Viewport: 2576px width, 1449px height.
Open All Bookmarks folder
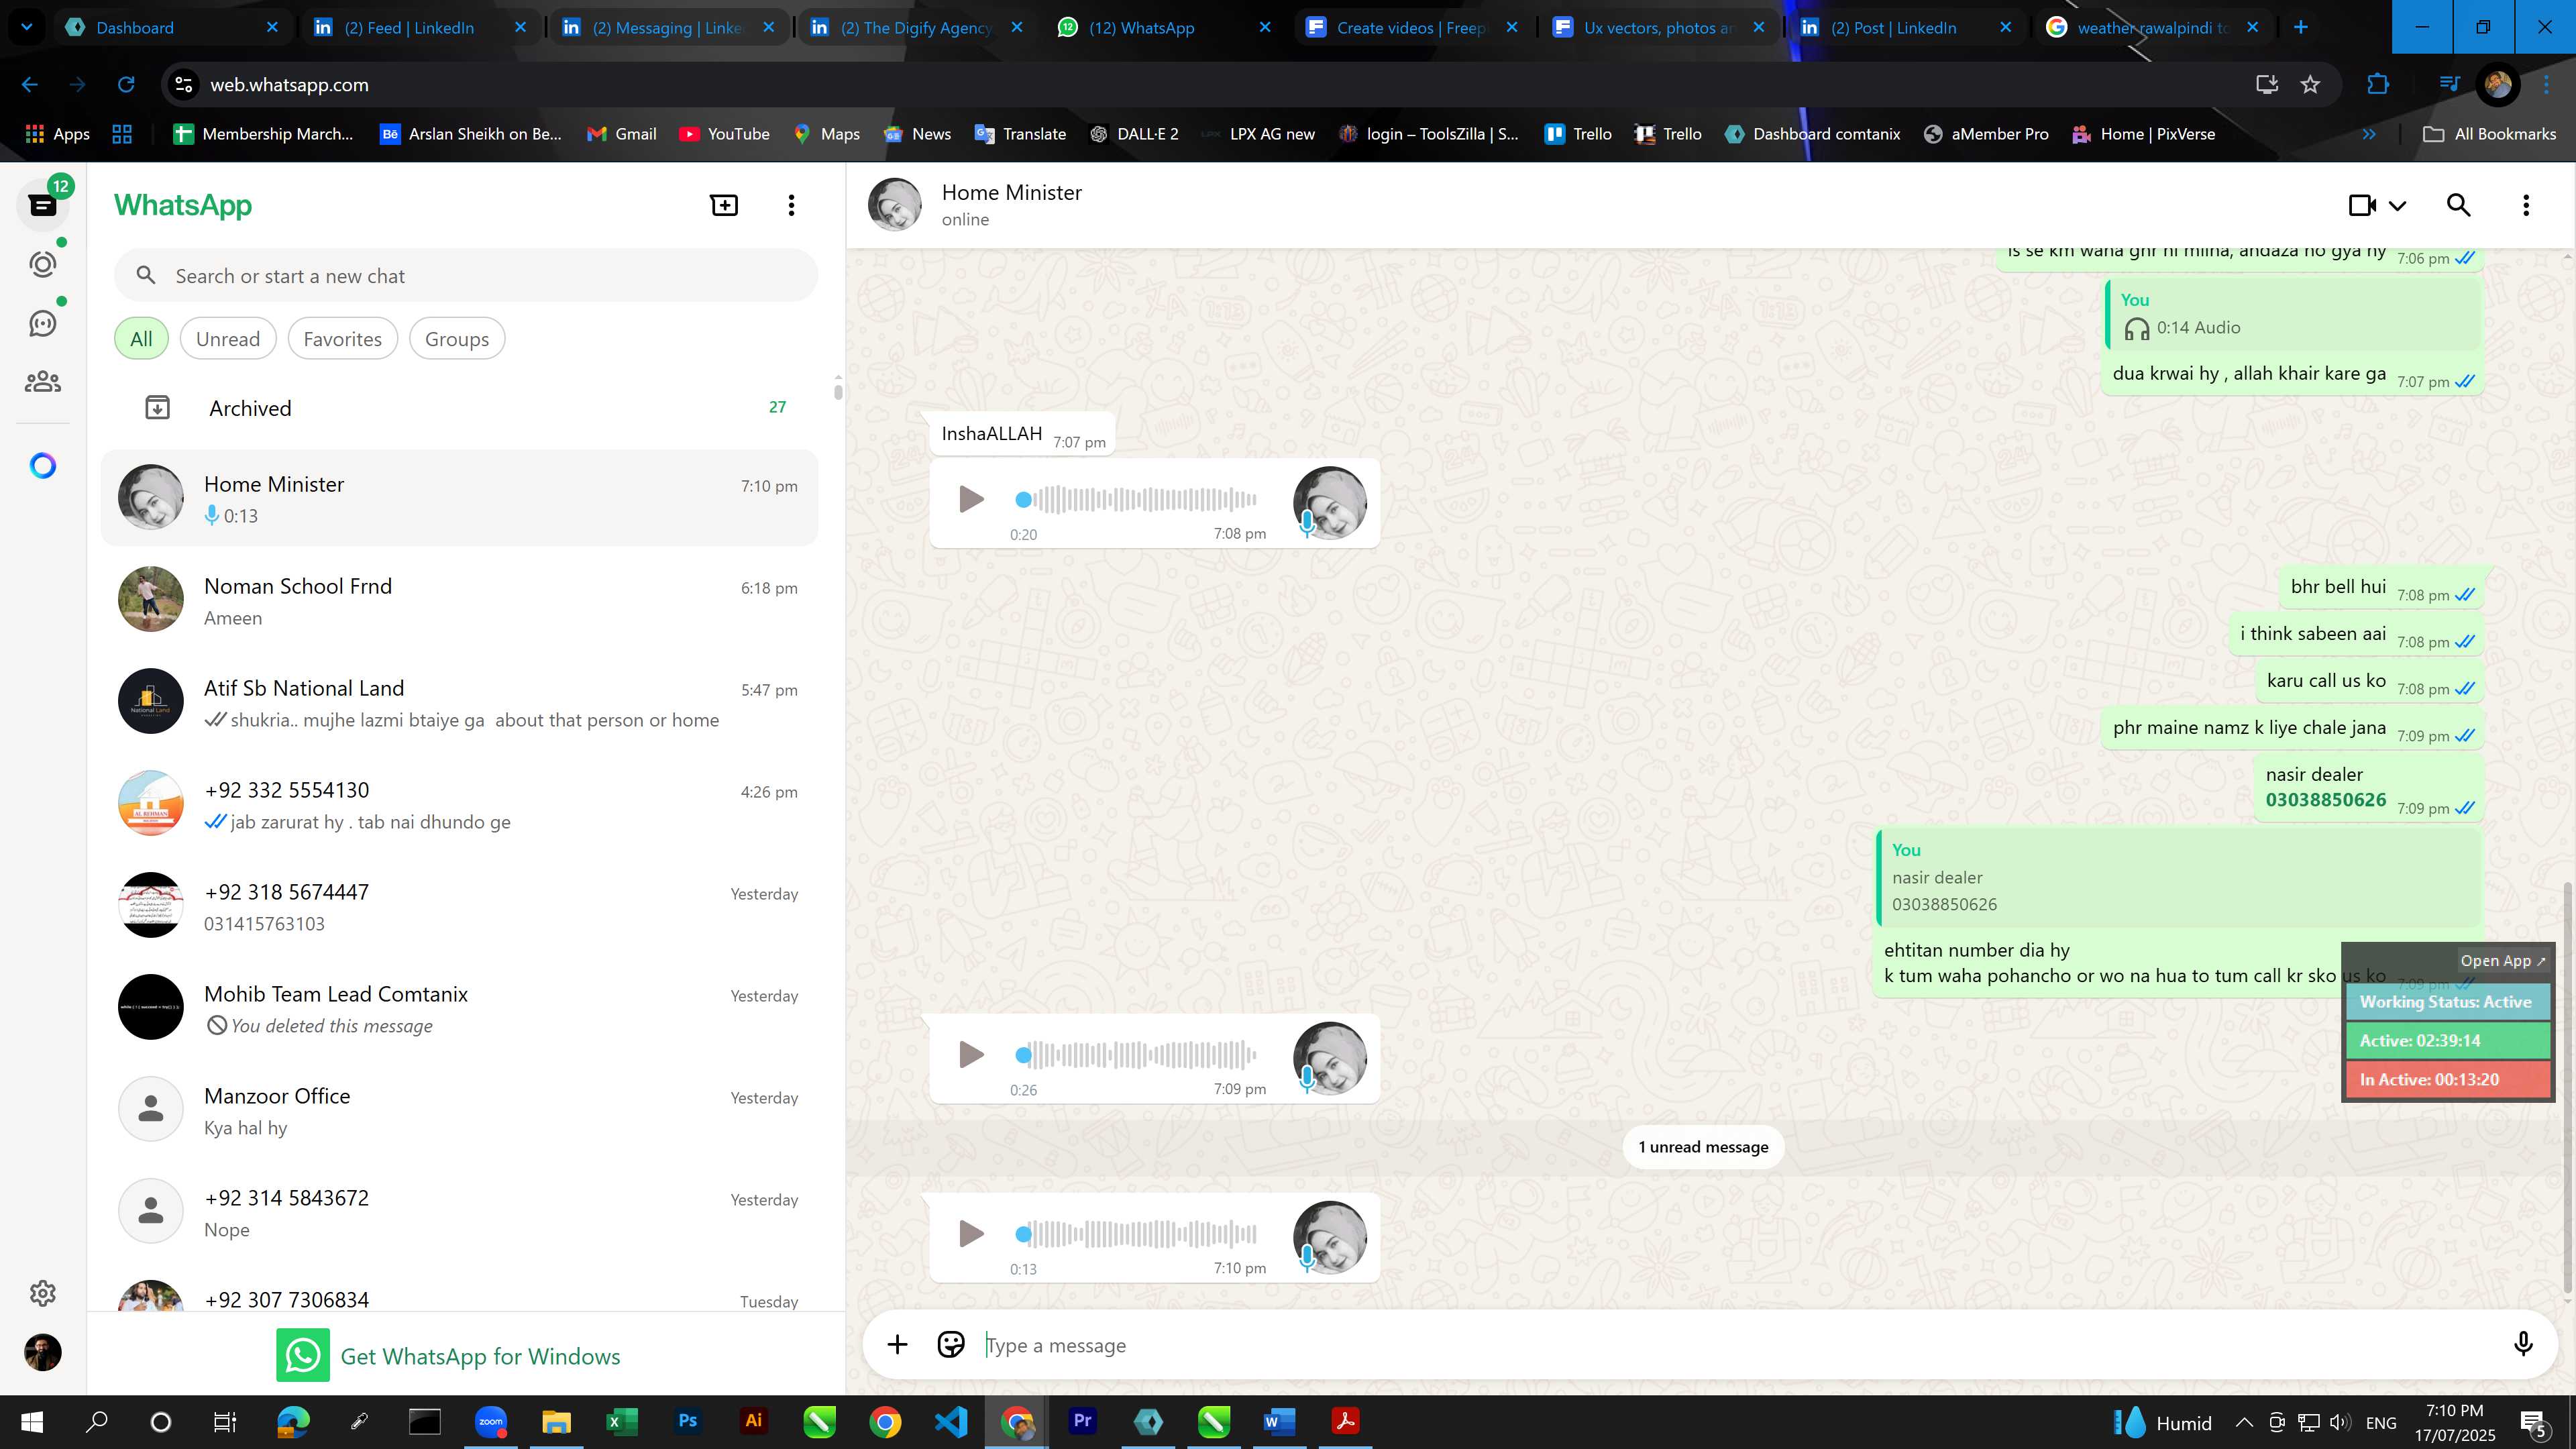pos(2490,134)
